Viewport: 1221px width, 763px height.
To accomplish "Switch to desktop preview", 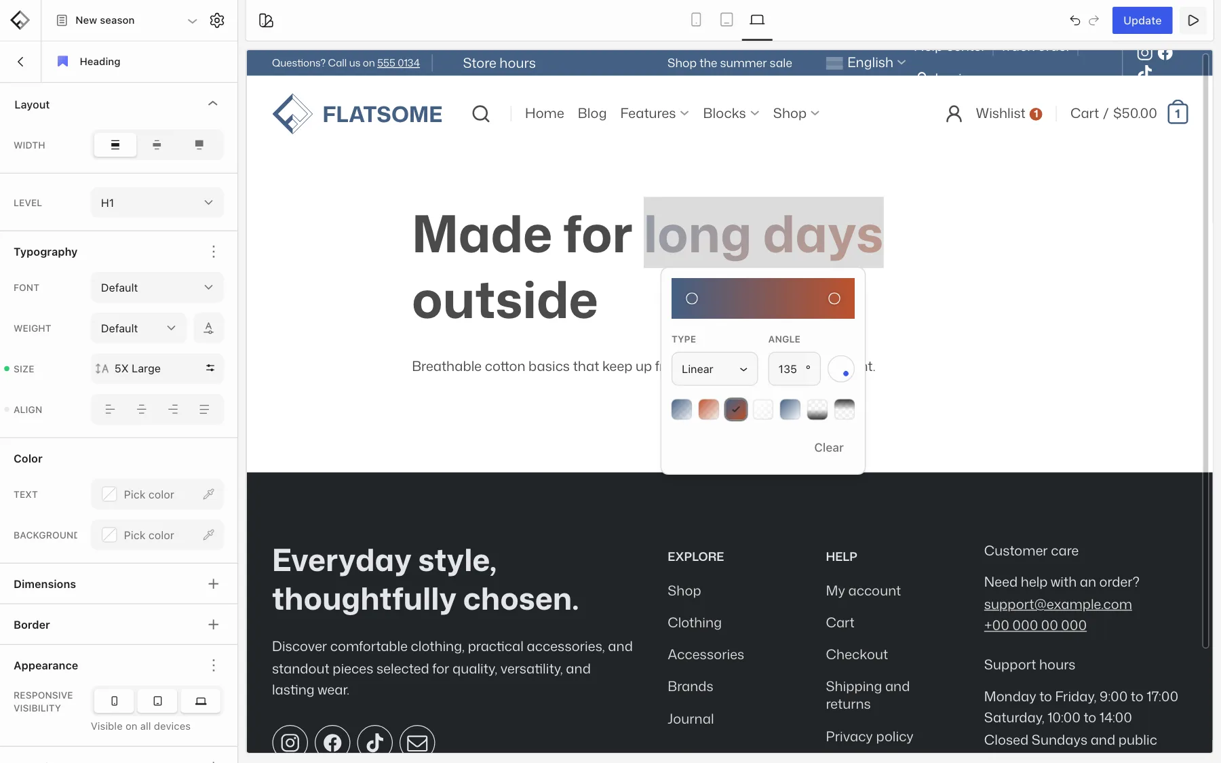I will pyautogui.click(x=757, y=20).
